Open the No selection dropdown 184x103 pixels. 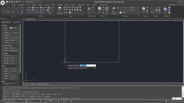click(6, 22)
